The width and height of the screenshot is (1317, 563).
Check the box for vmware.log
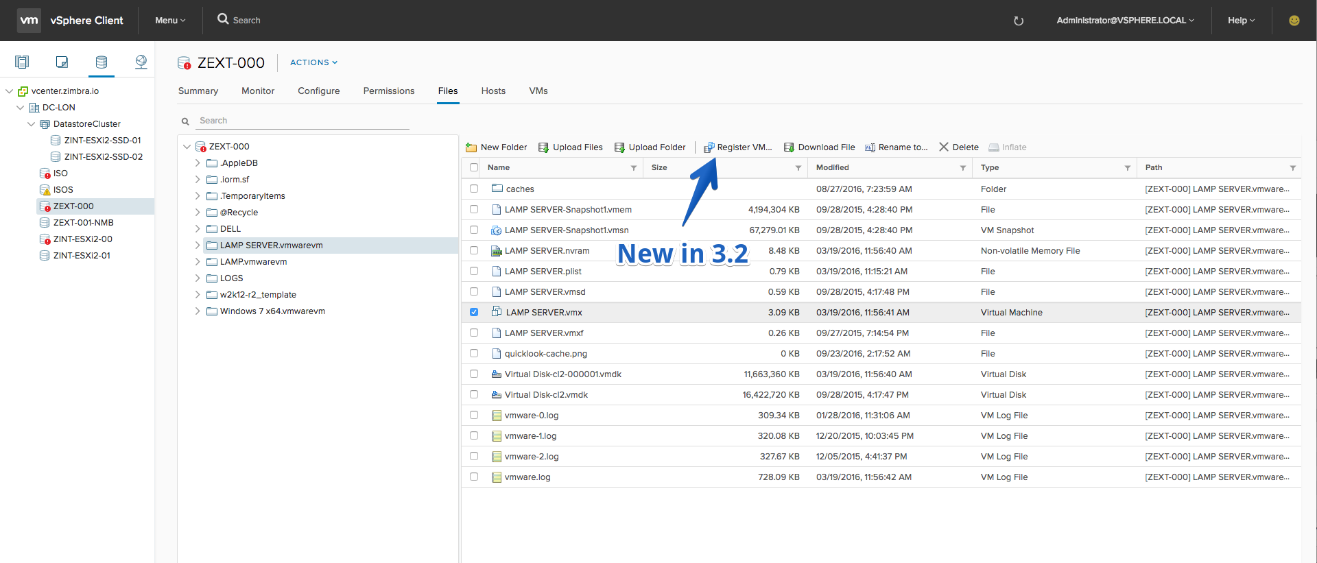click(474, 477)
